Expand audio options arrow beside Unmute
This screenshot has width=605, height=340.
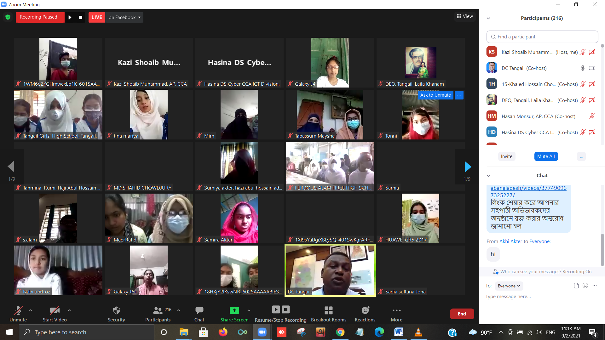click(x=31, y=310)
